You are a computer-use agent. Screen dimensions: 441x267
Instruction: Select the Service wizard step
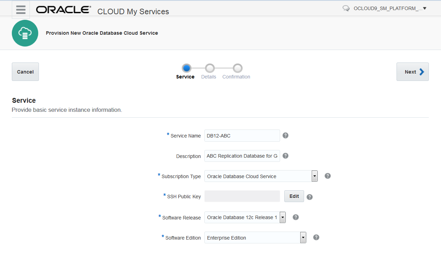(186, 68)
